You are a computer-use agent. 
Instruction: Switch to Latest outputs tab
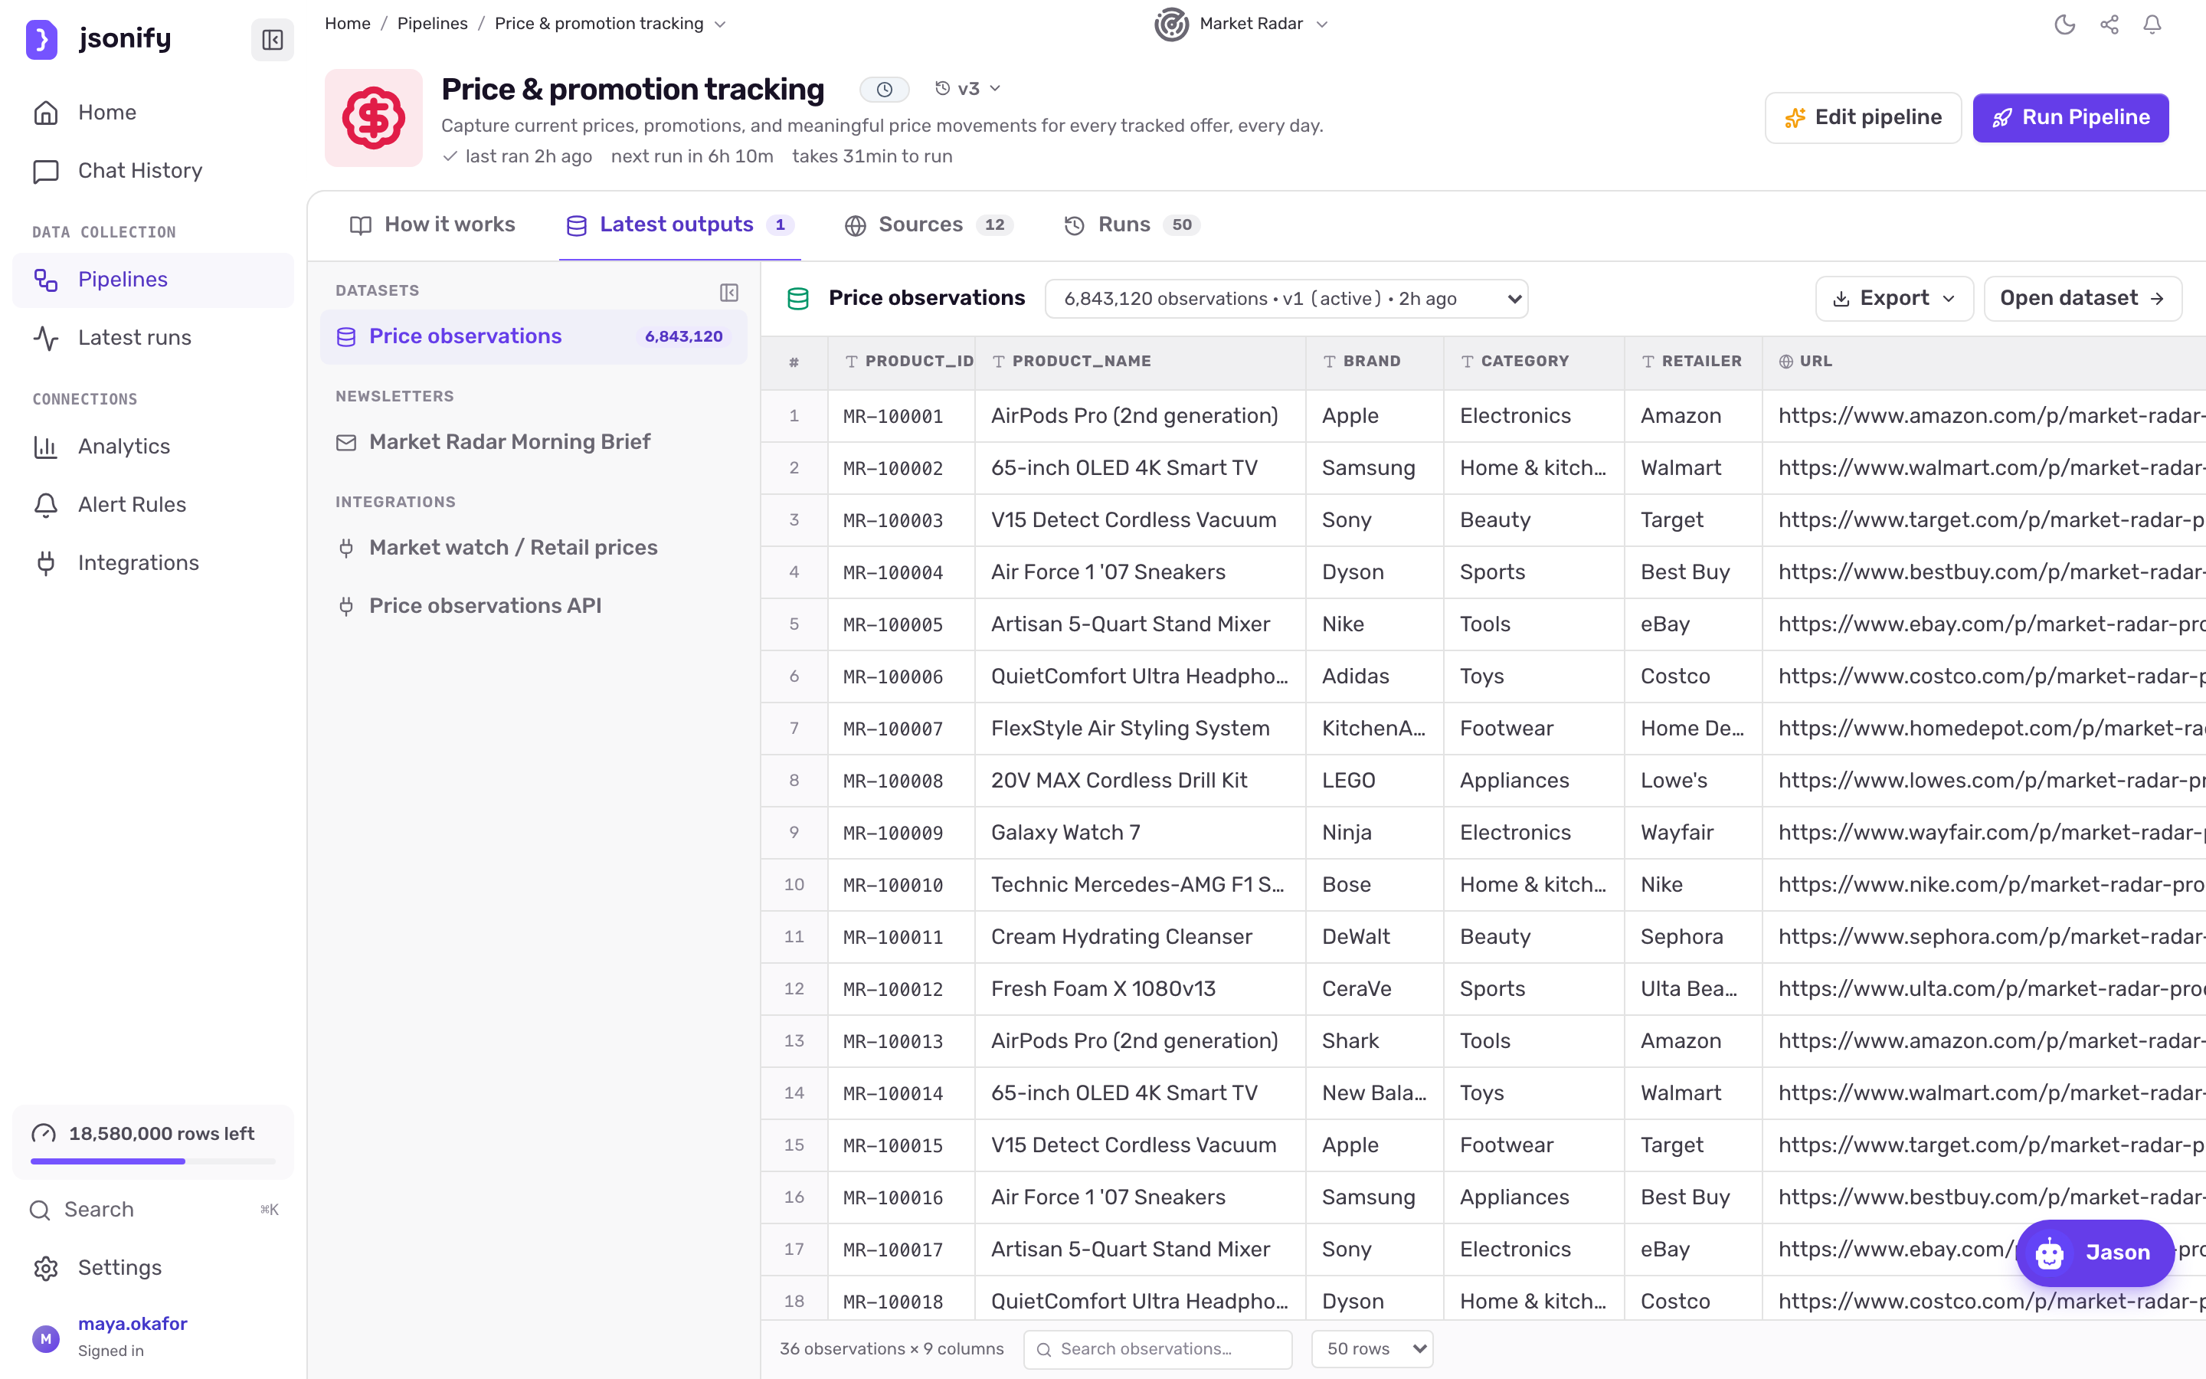pos(680,224)
